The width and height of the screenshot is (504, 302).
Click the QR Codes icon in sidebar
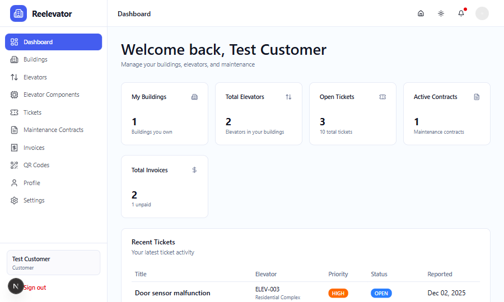(x=15, y=165)
